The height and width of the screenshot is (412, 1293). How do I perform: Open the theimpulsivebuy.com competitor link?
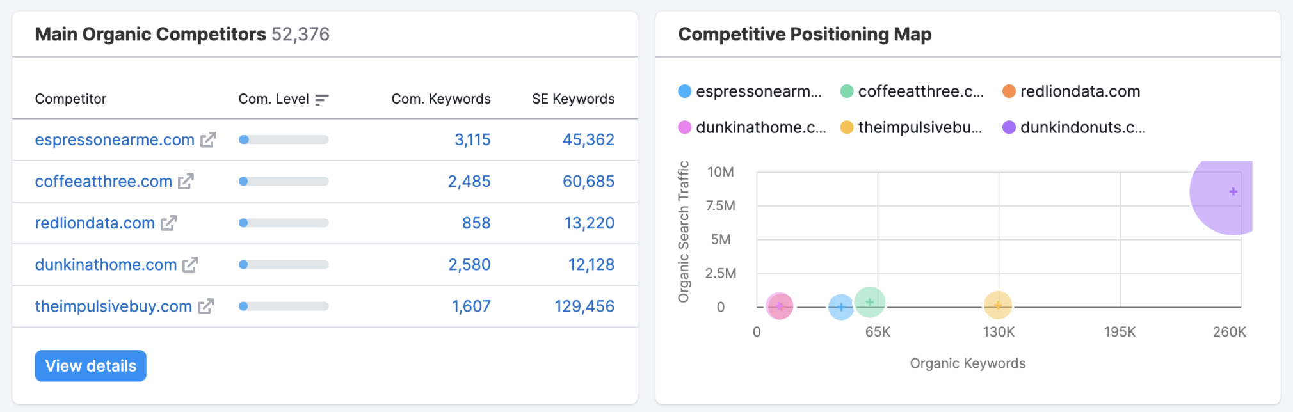(x=113, y=306)
